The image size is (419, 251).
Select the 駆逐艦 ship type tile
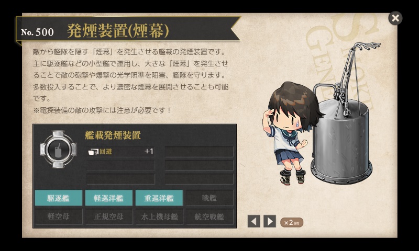click(x=59, y=198)
